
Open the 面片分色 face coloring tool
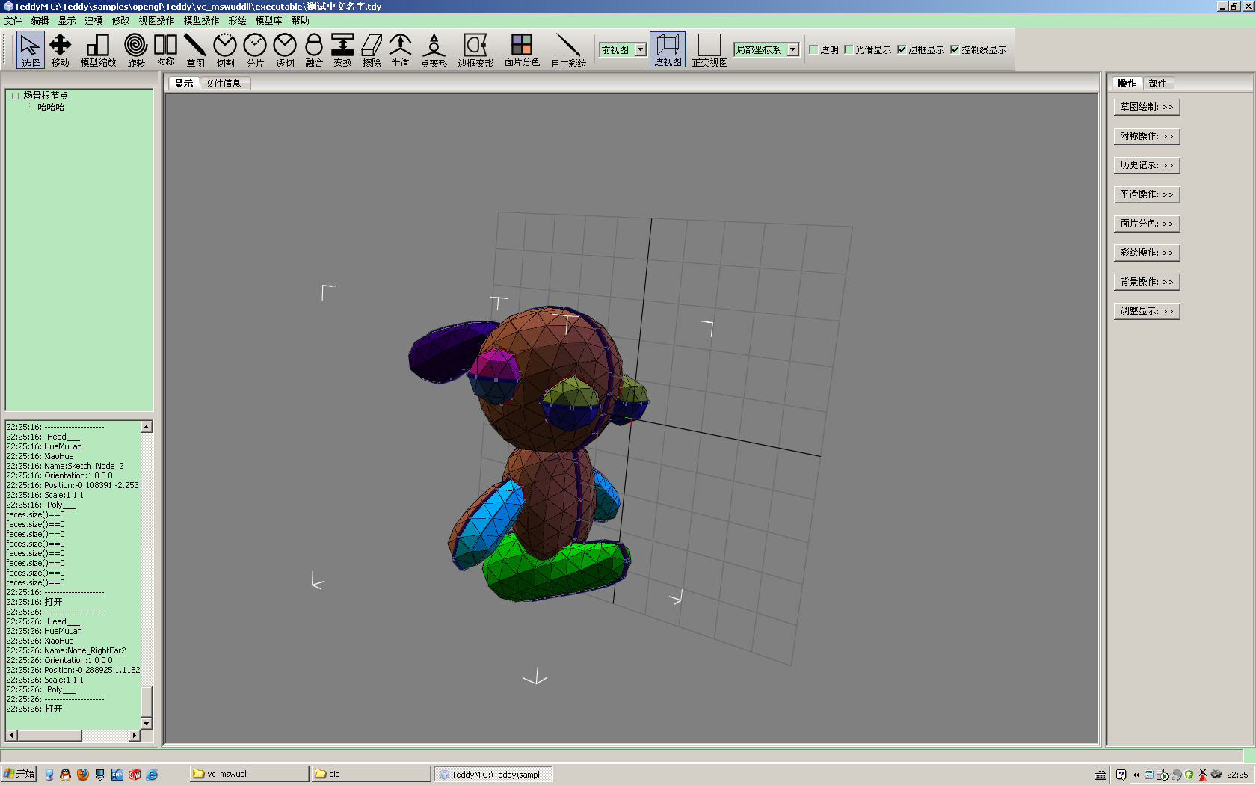click(522, 50)
